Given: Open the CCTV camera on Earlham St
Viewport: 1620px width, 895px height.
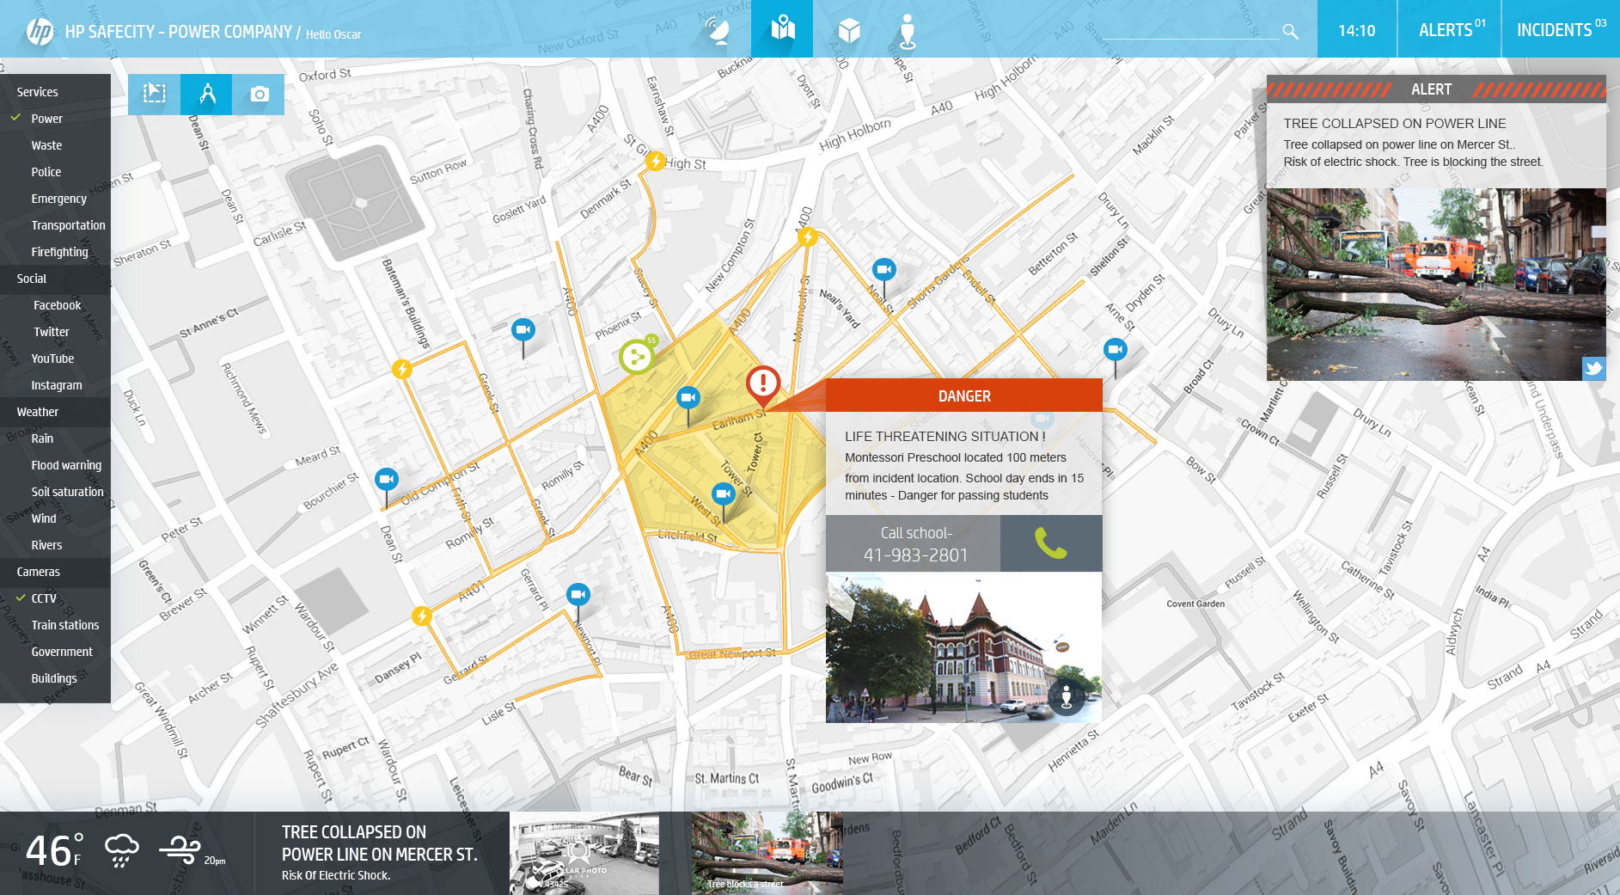Looking at the screenshot, I should (688, 398).
